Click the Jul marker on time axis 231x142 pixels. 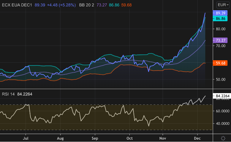(26, 138)
